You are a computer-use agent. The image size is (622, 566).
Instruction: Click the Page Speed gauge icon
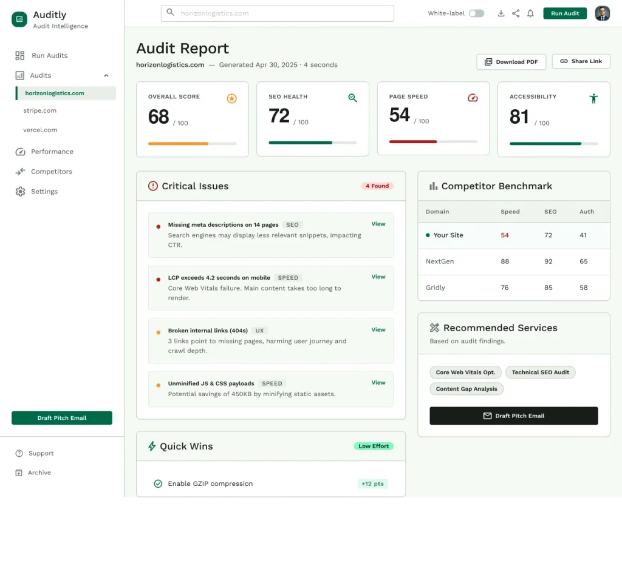473,98
